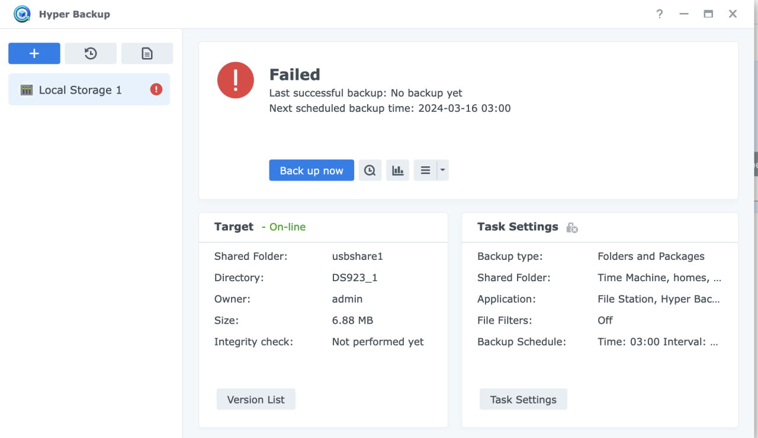Open the help question mark icon

point(660,14)
